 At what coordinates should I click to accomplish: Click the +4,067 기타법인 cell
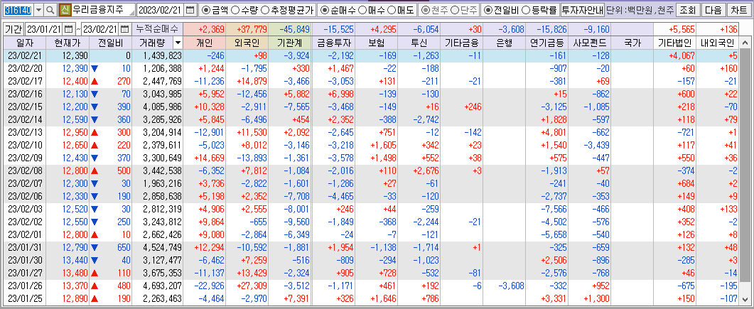(674, 55)
